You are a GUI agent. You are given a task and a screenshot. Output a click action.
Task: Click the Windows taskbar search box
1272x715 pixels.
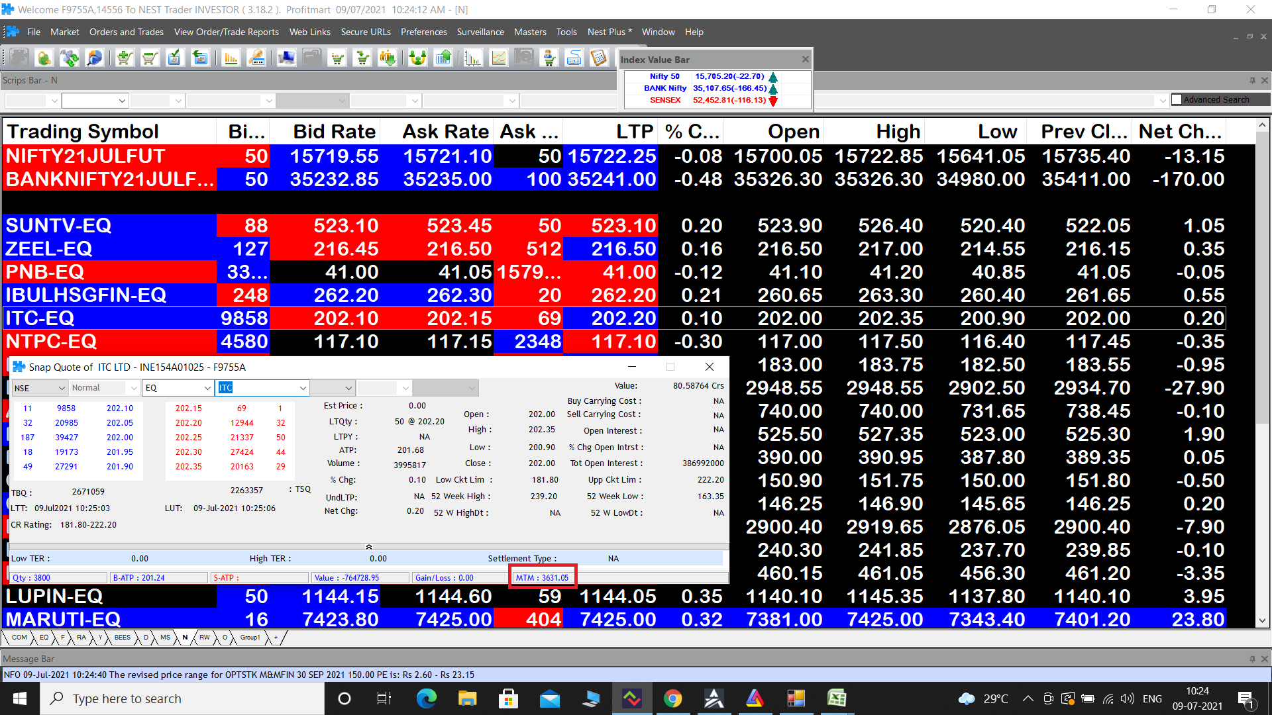pyautogui.click(x=182, y=698)
